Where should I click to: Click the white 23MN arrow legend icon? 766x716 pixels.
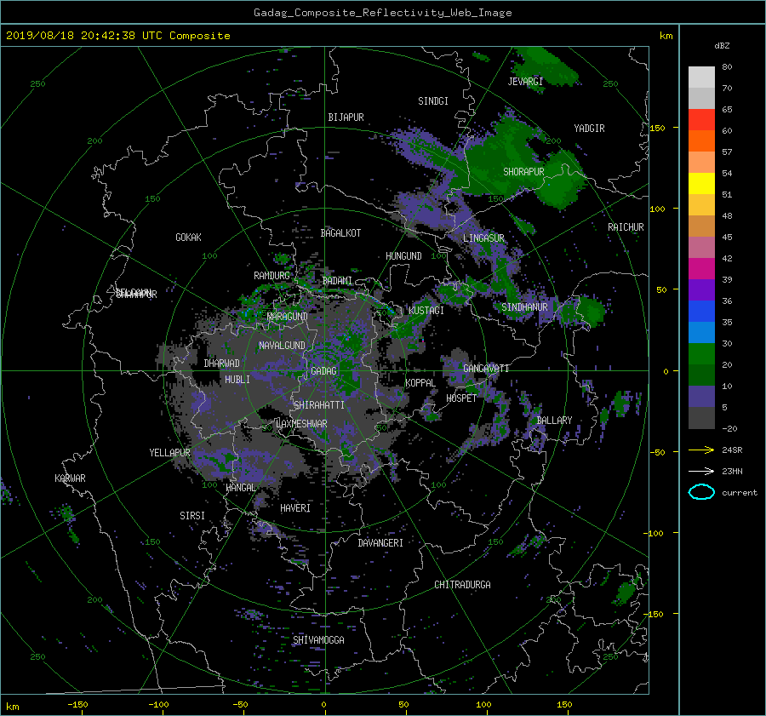click(x=701, y=471)
